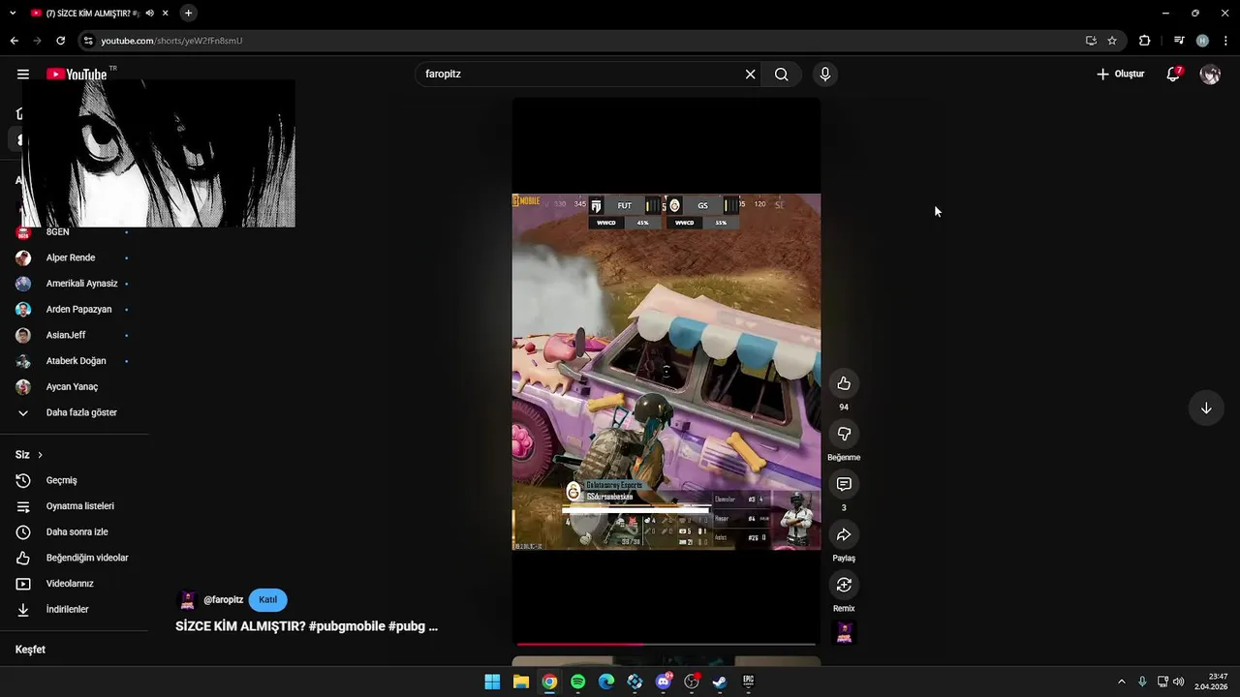Screen dimensions: 1240x697
Task: Dislike the Short via Beğenme icon
Action: (844, 434)
